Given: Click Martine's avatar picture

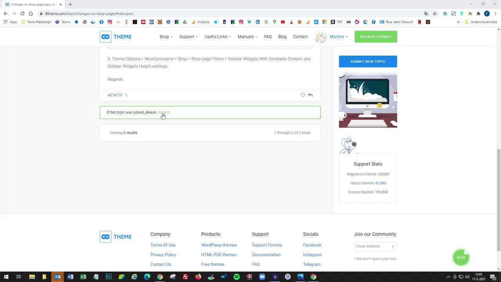Looking at the screenshot, I should pyautogui.click(x=321, y=37).
